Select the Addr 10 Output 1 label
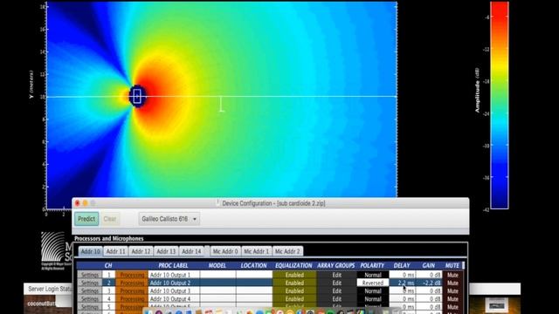The width and height of the screenshot is (559, 314). click(174, 275)
